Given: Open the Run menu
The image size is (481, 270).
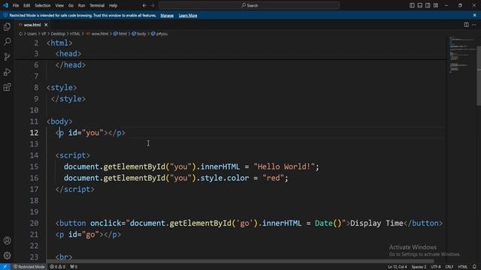Looking at the screenshot, I should click(81, 5).
